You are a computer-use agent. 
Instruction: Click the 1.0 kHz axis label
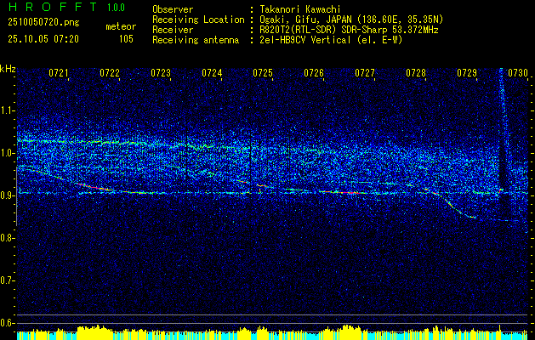[x=9, y=154]
